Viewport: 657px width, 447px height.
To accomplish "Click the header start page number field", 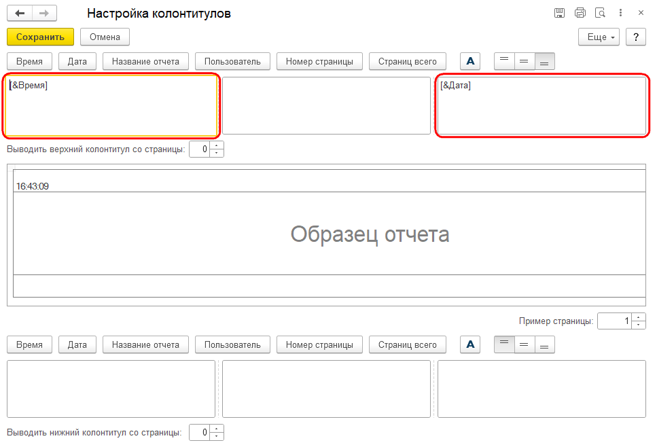I will pos(200,149).
